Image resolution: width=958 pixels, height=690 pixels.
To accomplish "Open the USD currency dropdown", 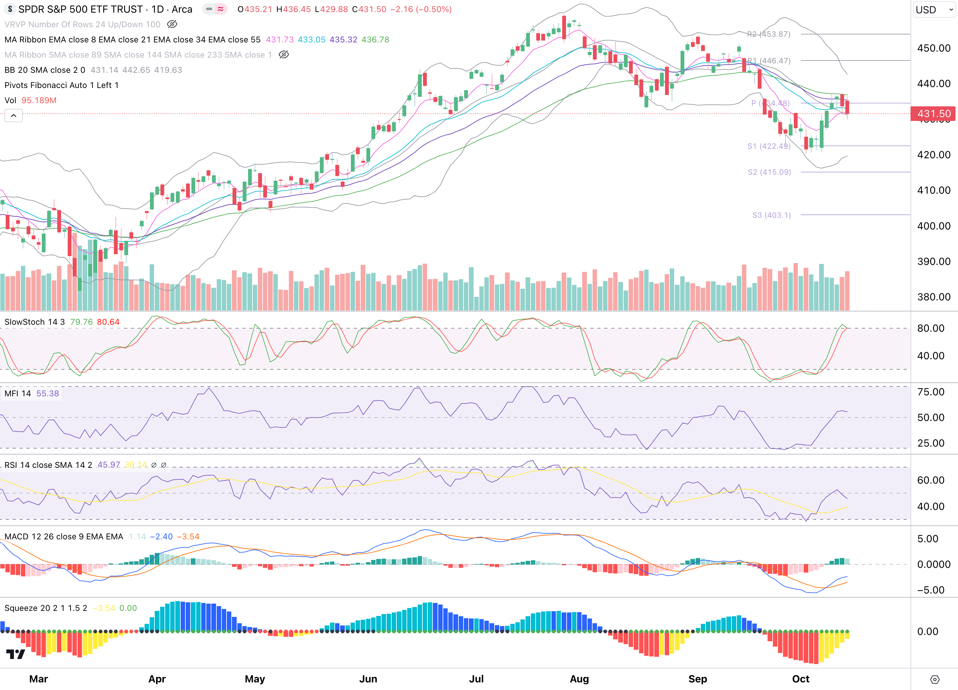I will click(x=934, y=9).
